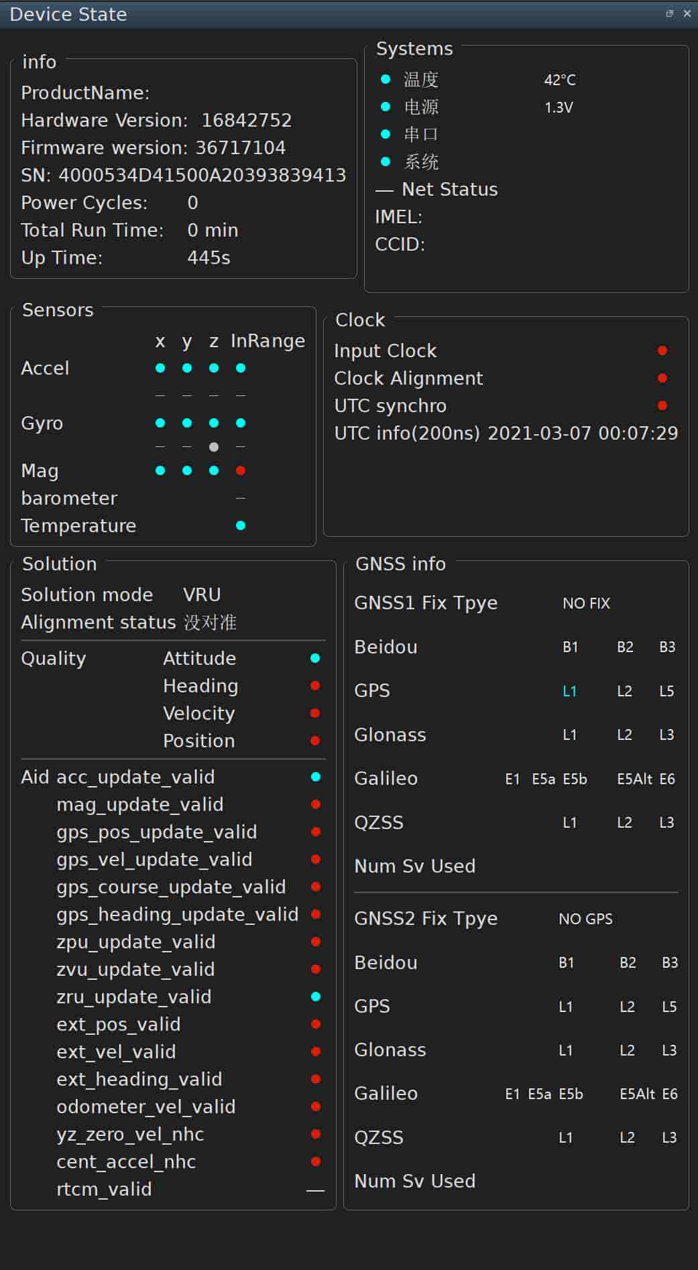Image resolution: width=698 pixels, height=1270 pixels.
Task: Click the Input Clock red status indicator
Action: [x=662, y=351]
